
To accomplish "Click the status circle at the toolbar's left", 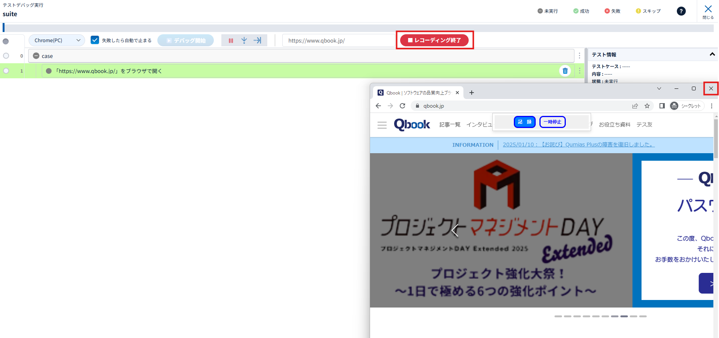I will coord(6,41).
